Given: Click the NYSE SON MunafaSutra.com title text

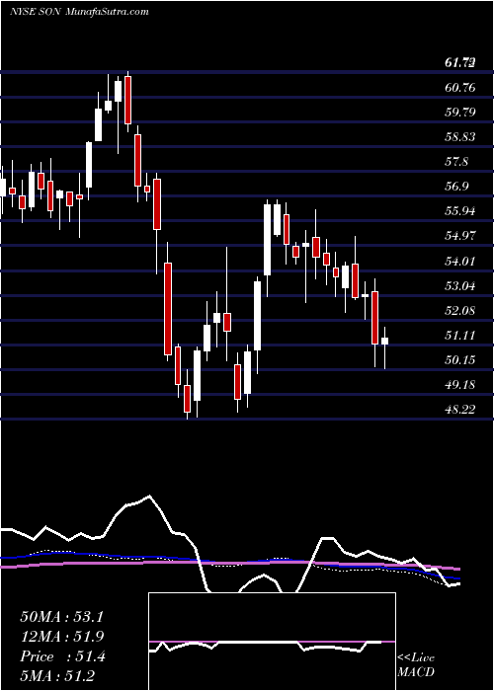Looking at the screenshot, I should click(78, 12).
